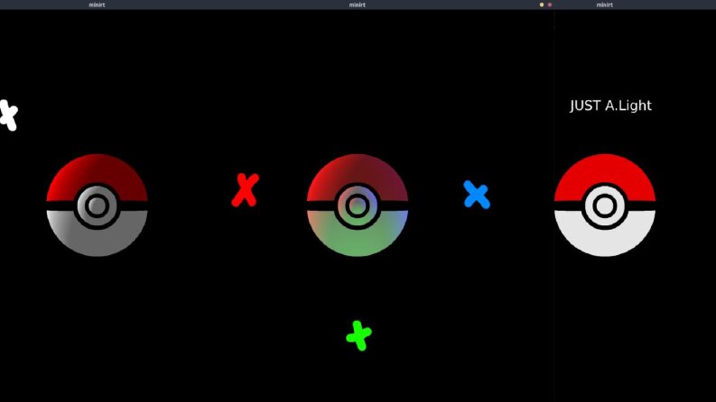Click the evenly lit Poké Ball under JUST A.Light

(605, 206)
